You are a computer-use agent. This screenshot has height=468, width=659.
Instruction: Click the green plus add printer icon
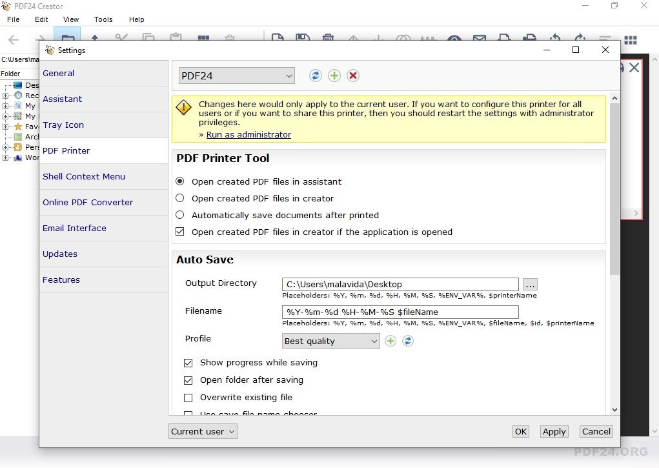pyautogui.click(x=334, y=76)
